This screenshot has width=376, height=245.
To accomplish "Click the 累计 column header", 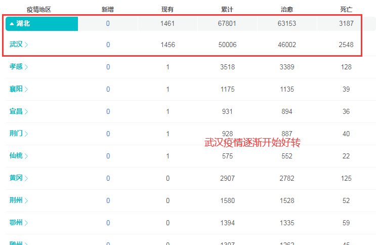I will click(227, 10).
